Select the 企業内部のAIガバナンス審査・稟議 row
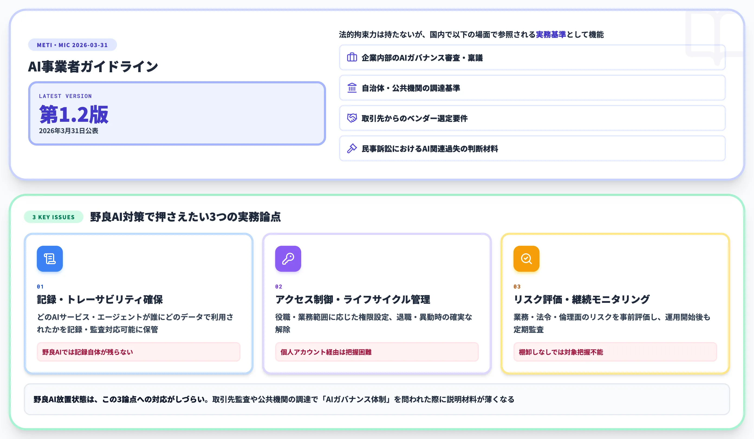The height and width of the screenshot is (439, 754). pyautogui.click(x=532, y=57)
